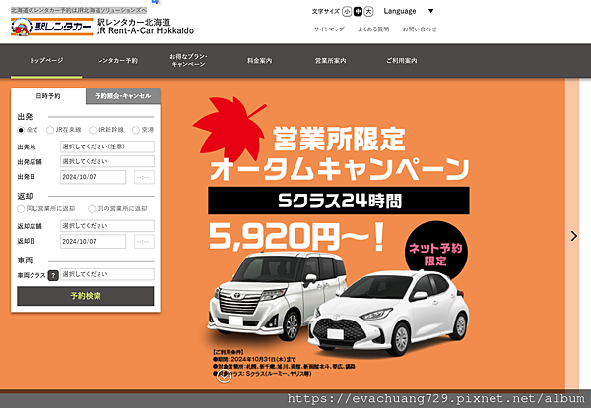Open the よくある質問 link
This screenshot has width=591, height=408.
coord(373,29)
